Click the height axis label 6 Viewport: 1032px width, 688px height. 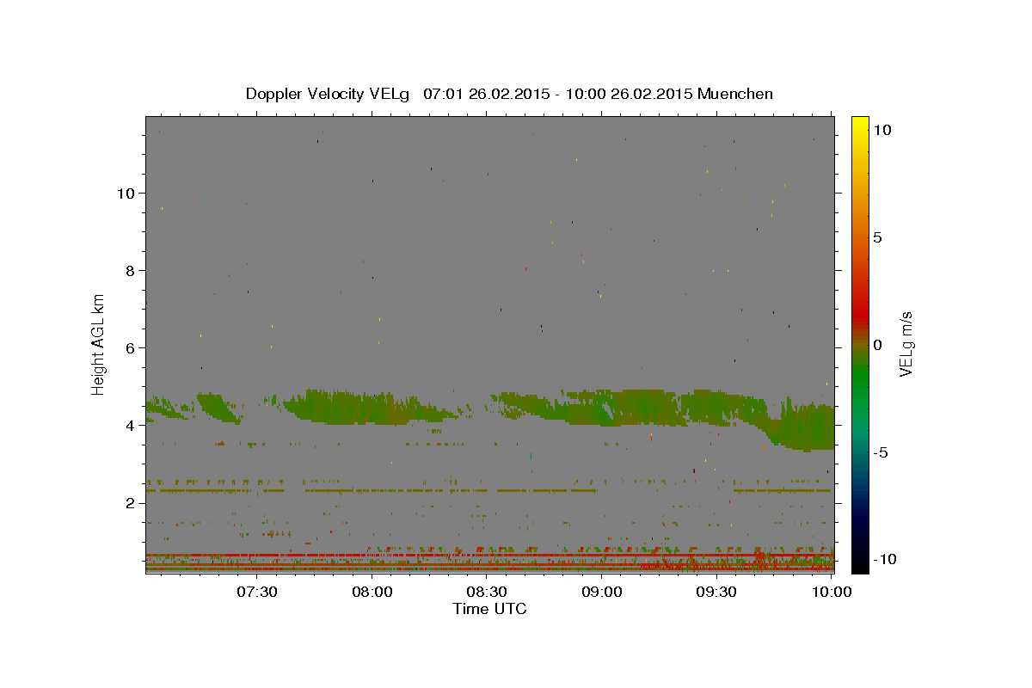(130, 348)
